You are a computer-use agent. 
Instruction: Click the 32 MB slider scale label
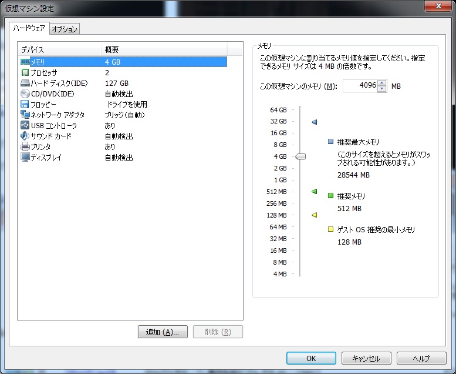pos(278,239)
